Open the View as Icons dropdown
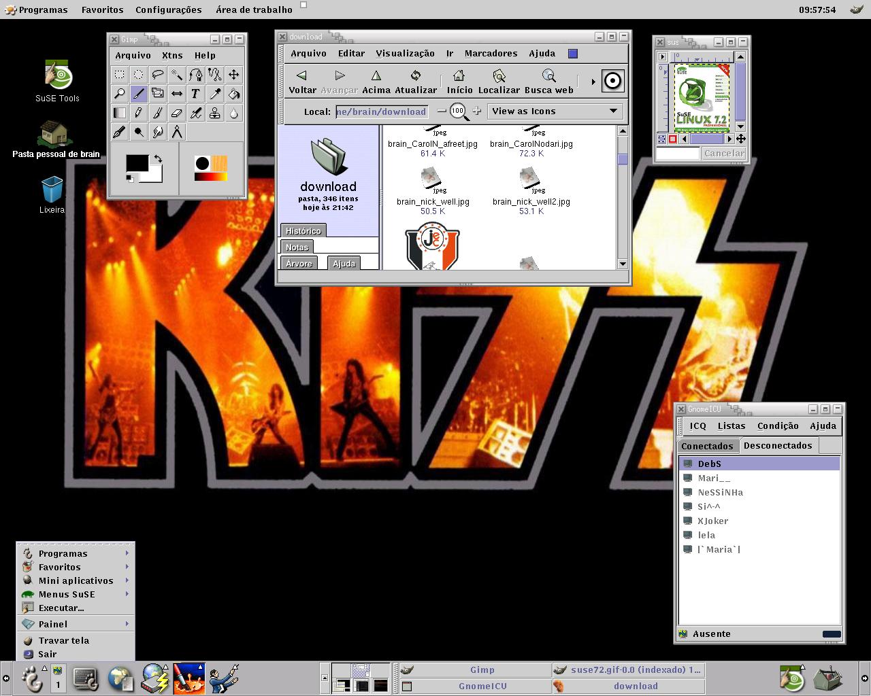Screen dimensions: 871x696 pyautogui.click(x=555, y=111)
